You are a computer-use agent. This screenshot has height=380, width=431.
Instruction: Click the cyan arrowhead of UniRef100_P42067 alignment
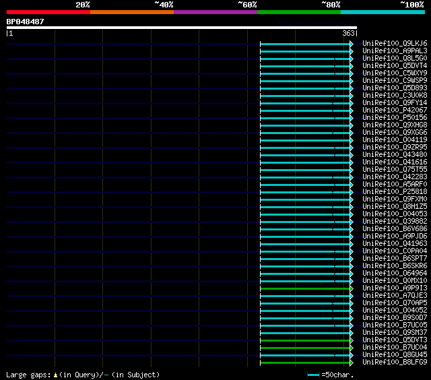coord(352,110)
